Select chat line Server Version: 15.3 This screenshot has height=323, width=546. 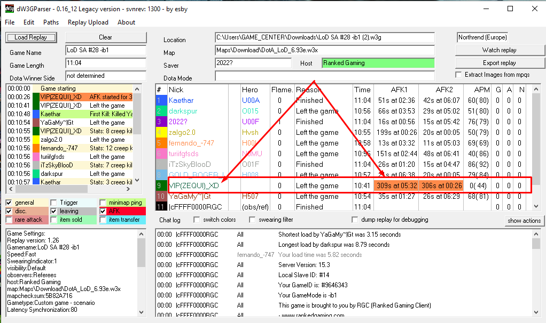[x=304, y=265]
